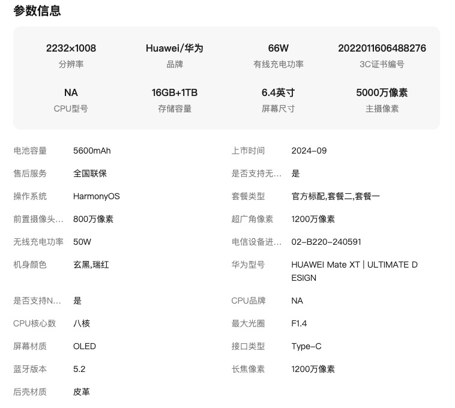Click the 5600mAh battery capacity value
The height and width of the screenshot is (408, 455).
[x=92, y=151]
